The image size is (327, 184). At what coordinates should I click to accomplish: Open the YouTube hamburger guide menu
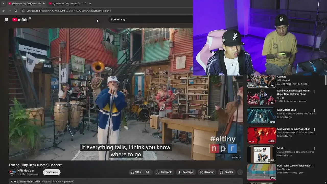coord(6,20)
